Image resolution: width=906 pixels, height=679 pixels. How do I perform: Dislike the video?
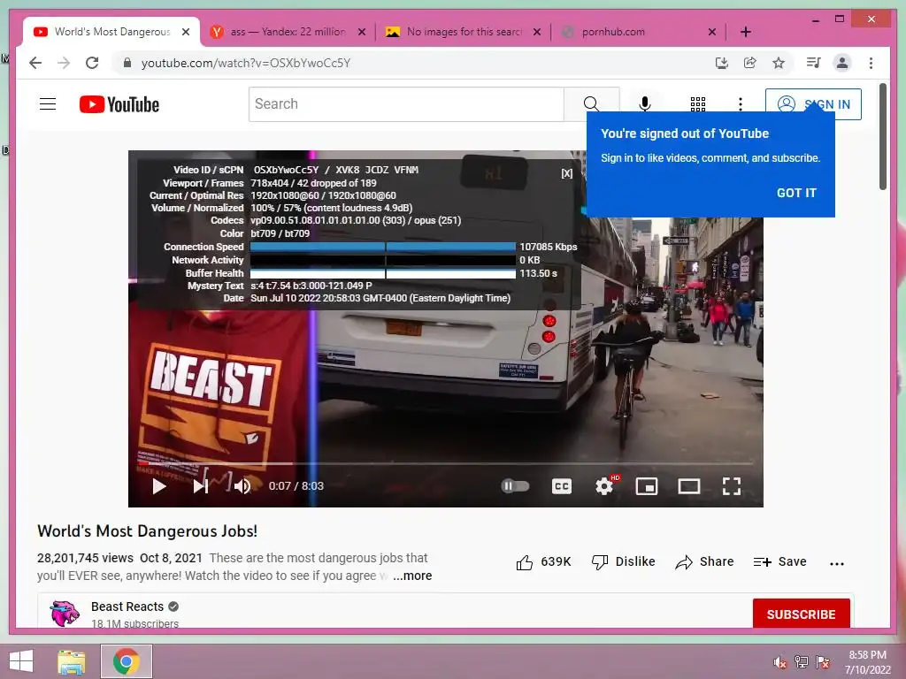(624, 561)
